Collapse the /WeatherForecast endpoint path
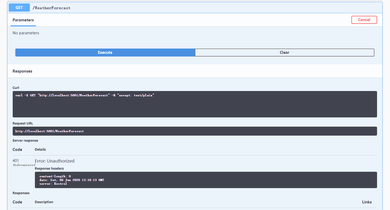 (x=52, y=8)
